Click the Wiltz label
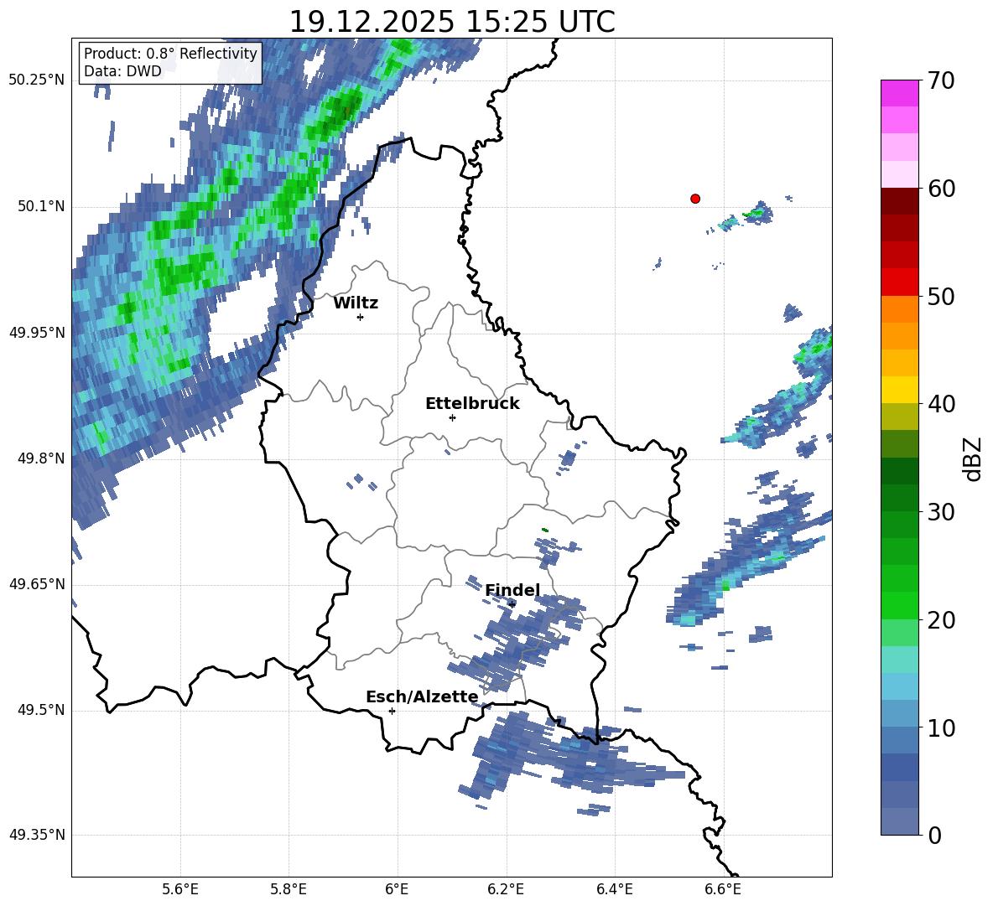This screenshot has height=906, width=993. point(356,303)
